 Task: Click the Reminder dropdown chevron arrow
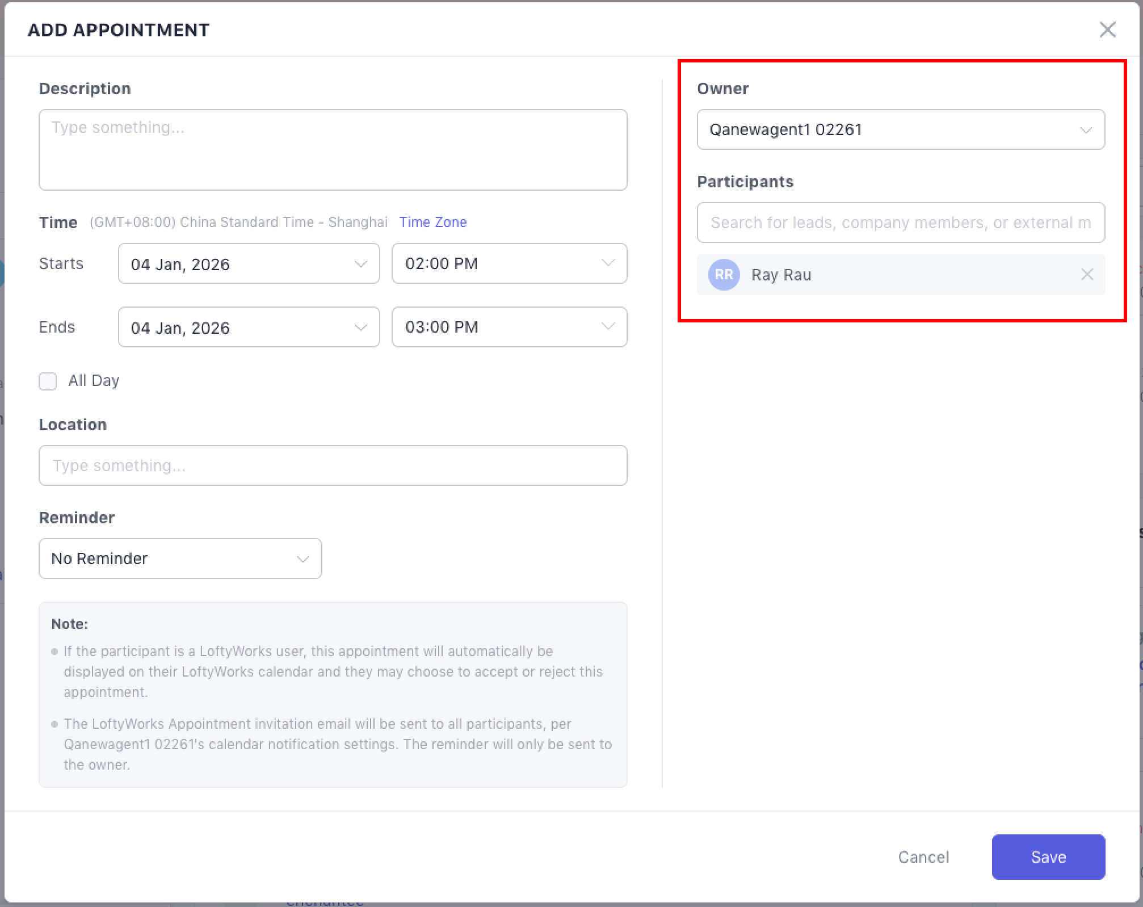302,559
